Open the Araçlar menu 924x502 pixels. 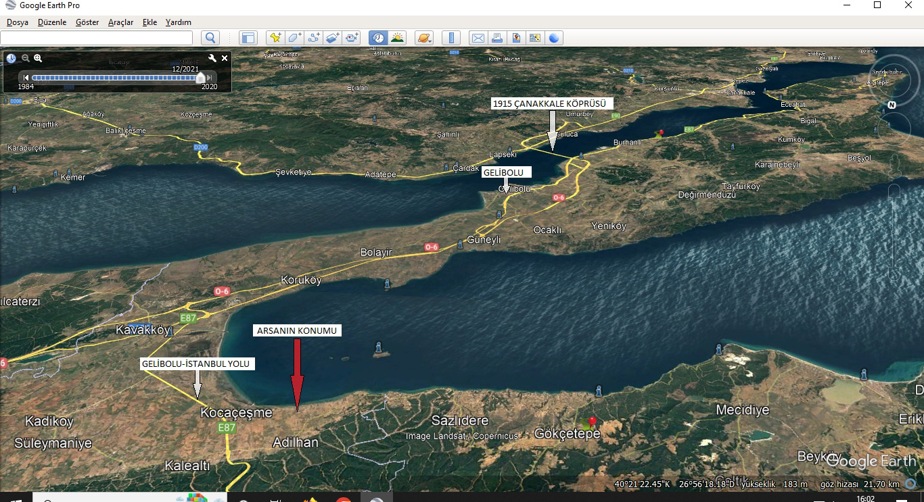click(120, 22)
